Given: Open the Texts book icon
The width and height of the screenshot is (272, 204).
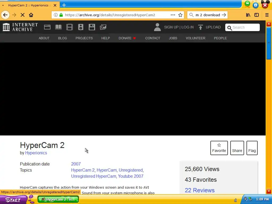Looking at the screenshot, I should [x=58, y=27].
